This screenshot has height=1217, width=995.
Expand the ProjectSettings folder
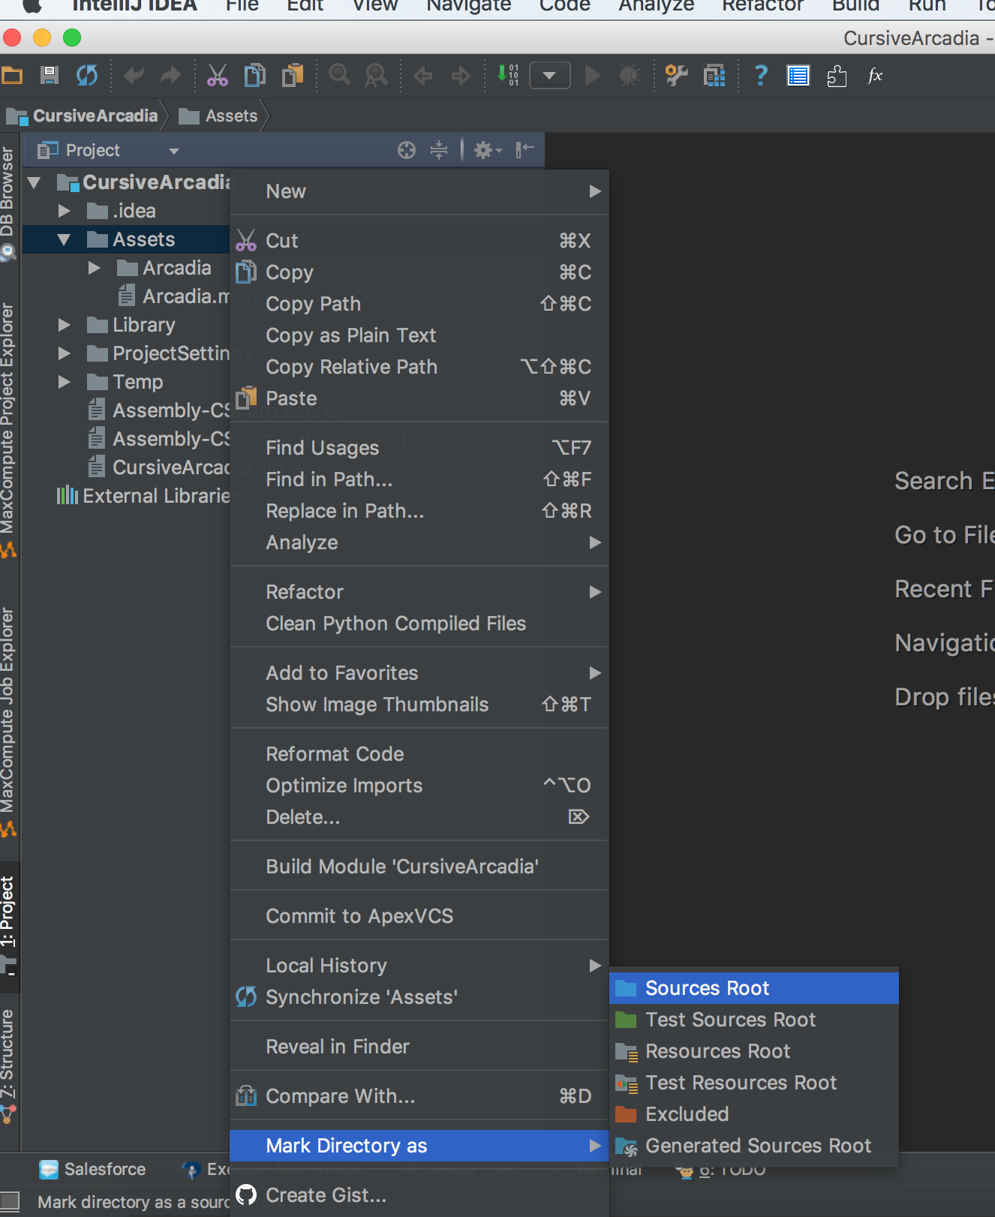click(65, 353)
